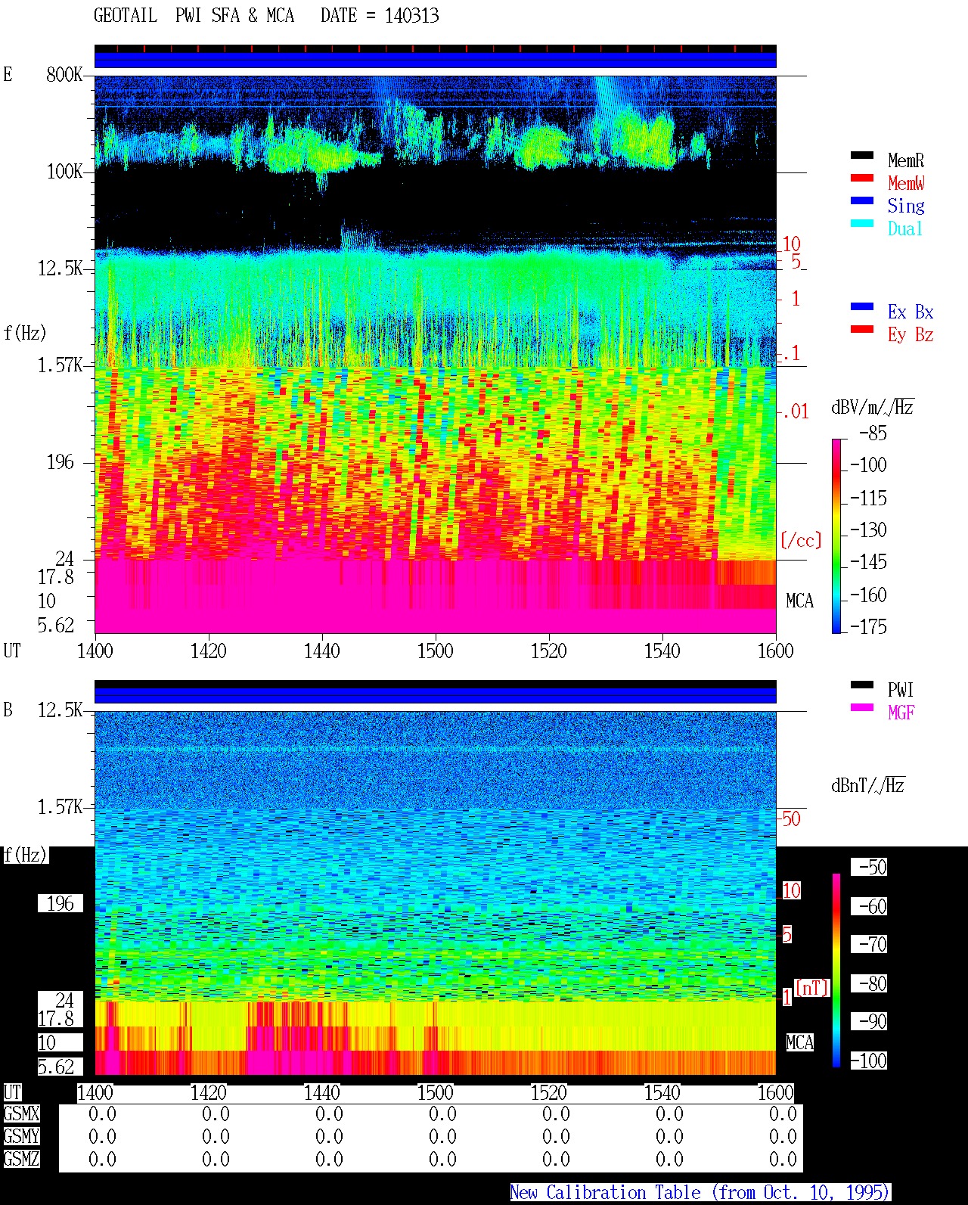This screenshot has width=968, height=1205.
Task: Click the blue Ex Bx legend swatch
Action: coord(861,307)
